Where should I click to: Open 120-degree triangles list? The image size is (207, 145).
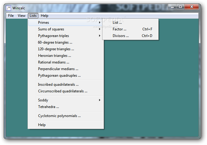tap(66, 49)
